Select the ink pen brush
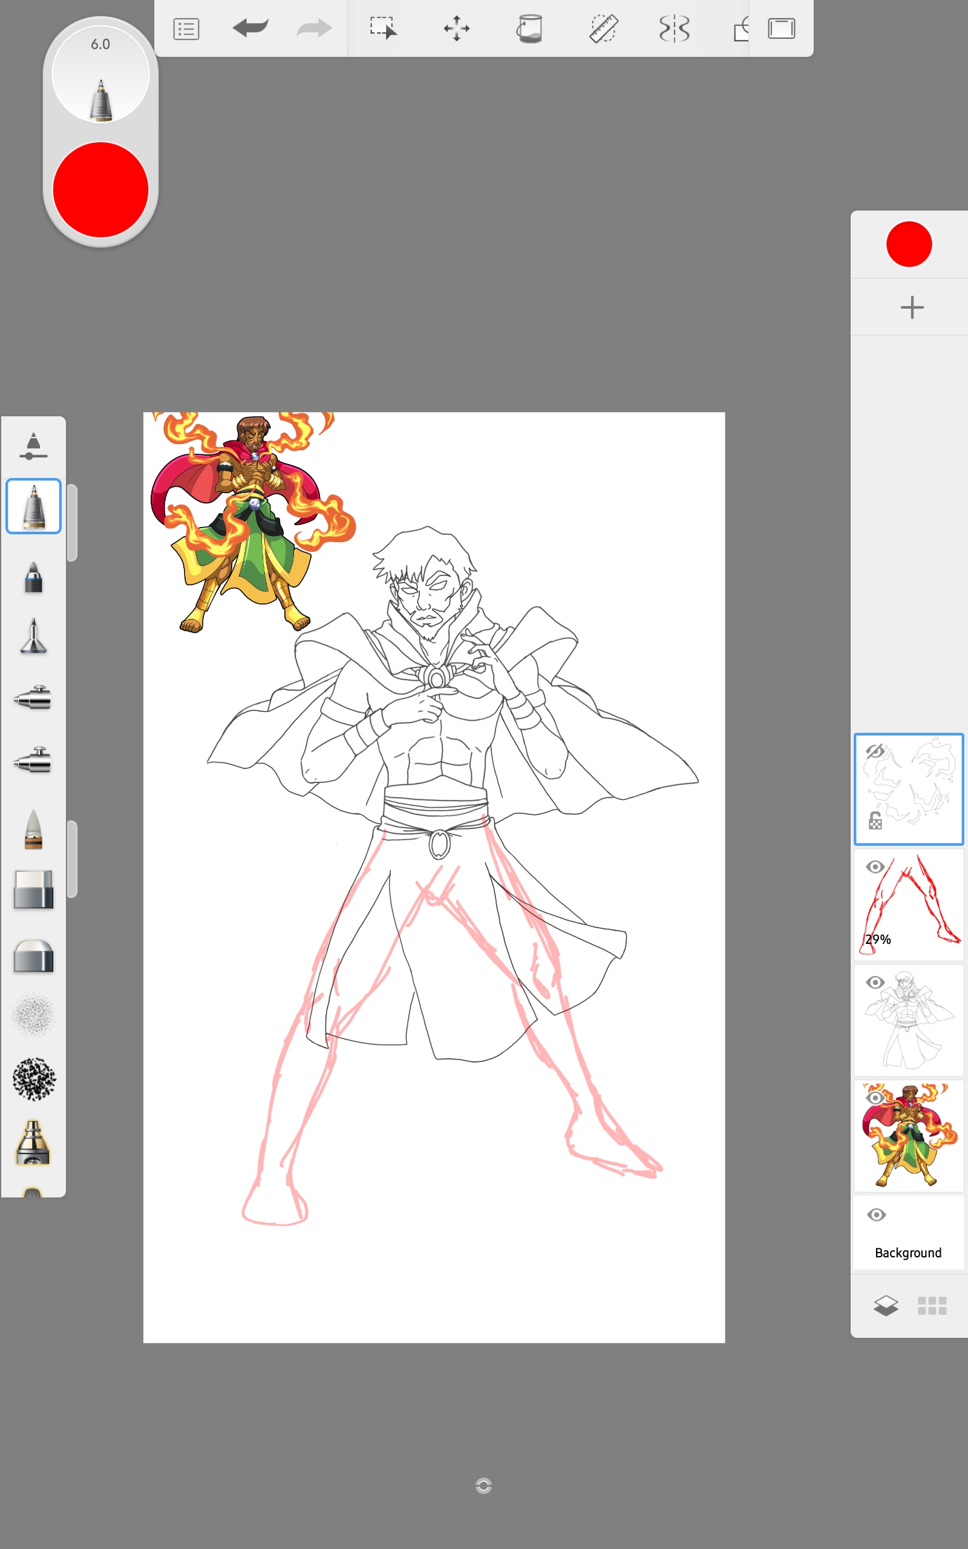Screen dimensions: 968x1549 pos(33,637)
